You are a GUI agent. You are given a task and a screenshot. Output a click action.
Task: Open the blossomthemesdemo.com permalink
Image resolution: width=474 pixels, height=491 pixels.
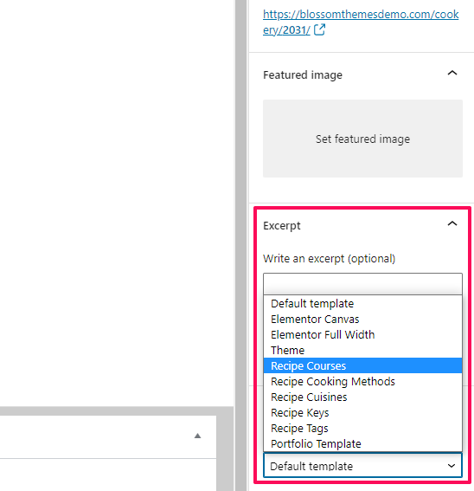361,22
